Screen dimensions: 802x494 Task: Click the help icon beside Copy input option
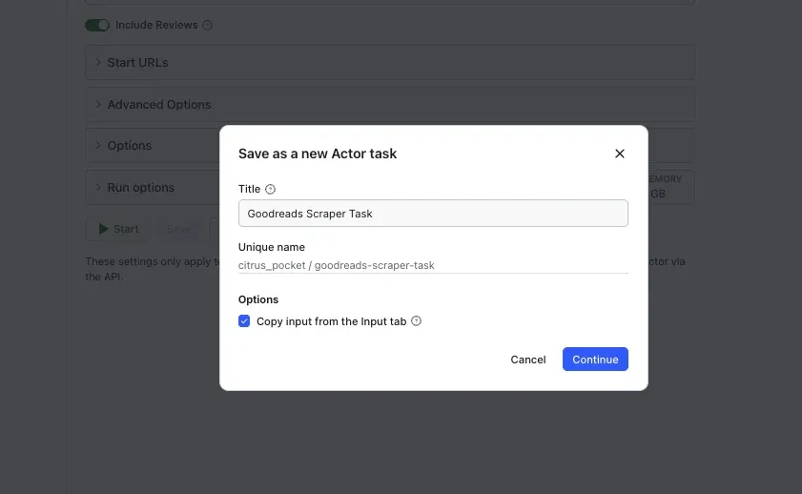coord(417,321)
